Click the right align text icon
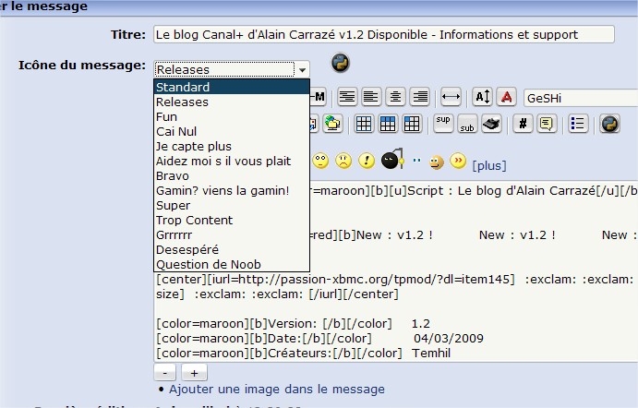Viewport: 638px width, 408px height. (419, 97)
